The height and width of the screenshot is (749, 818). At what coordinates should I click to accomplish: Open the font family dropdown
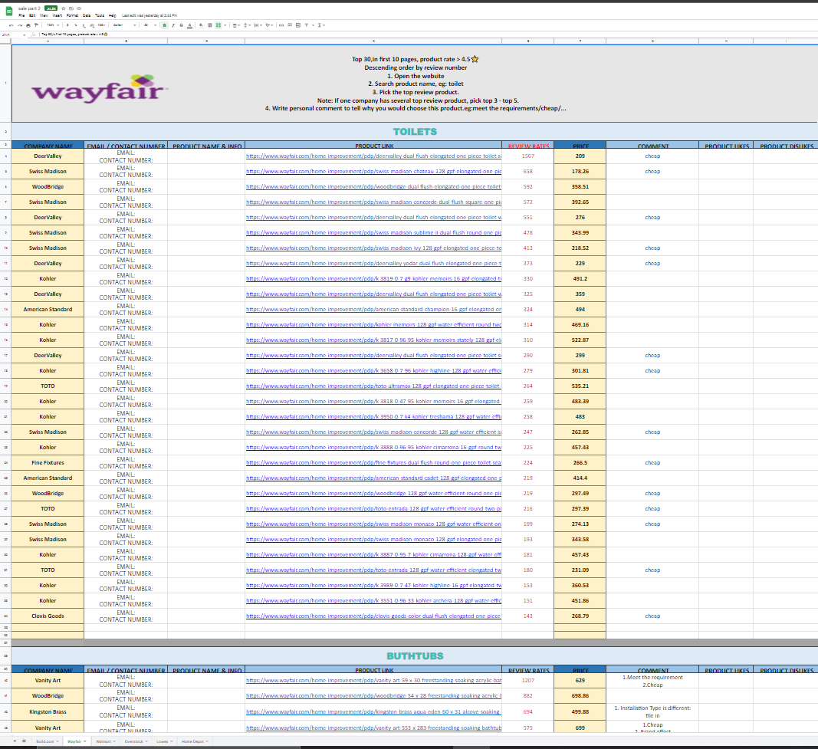tap(125, 25)
